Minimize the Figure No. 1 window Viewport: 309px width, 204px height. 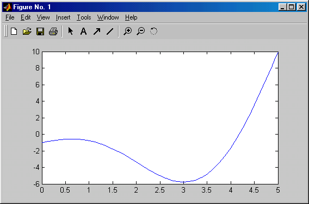point(282,7)
